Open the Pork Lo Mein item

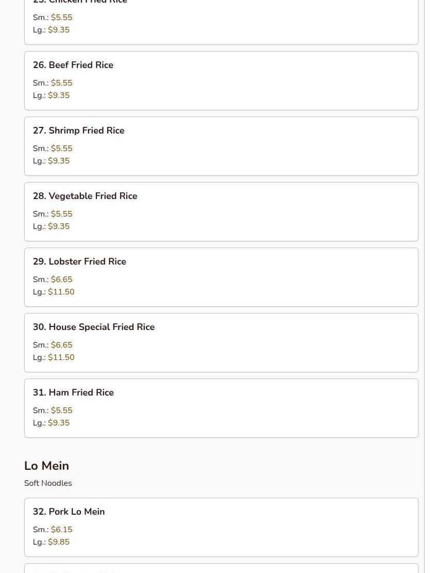[x=221, y=527]
